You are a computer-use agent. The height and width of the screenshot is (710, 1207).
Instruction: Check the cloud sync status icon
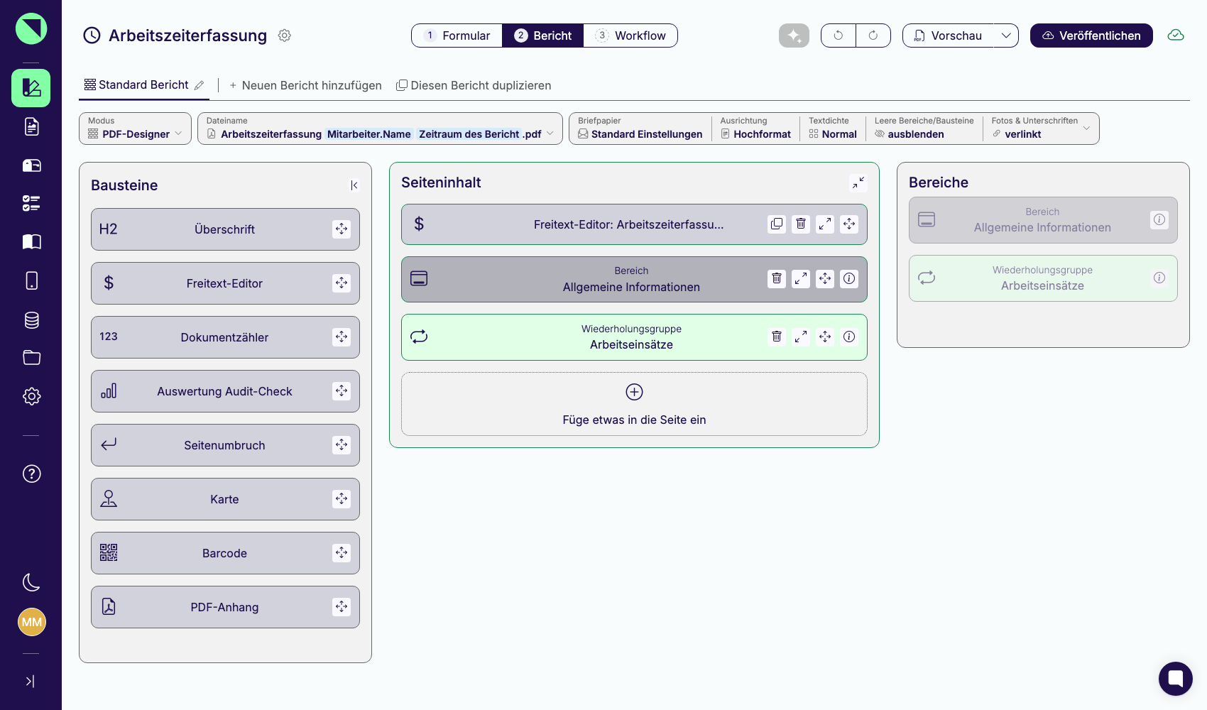1176,35
